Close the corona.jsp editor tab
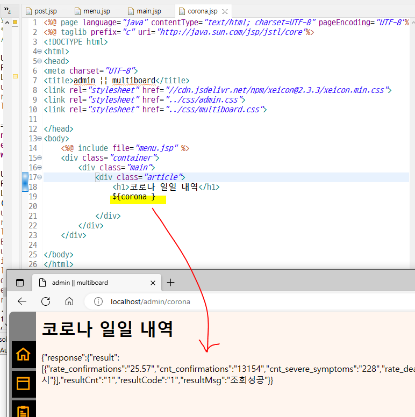The height and width of the screenshot is (417, 415). 225,11
